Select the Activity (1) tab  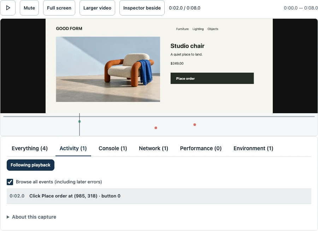pos(73,148)
